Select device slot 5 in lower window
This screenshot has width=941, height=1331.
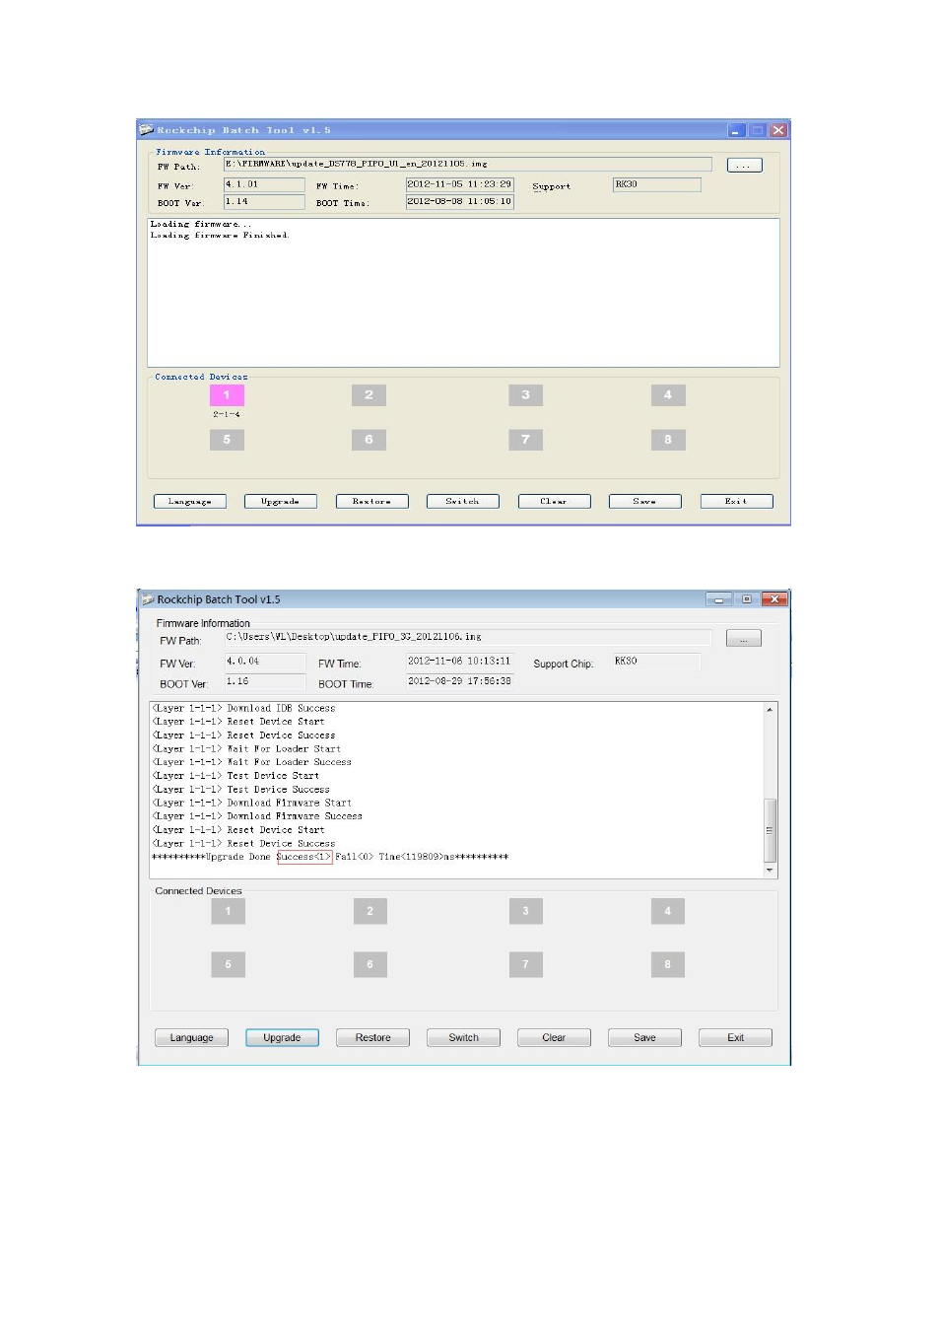pyautogui.click(x=228, y=964)
